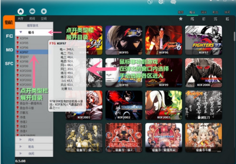Viewport: 236px width, 164px height.
Task: Switch to the 街机 arcade platform tab
Action: tap(9, 22)
